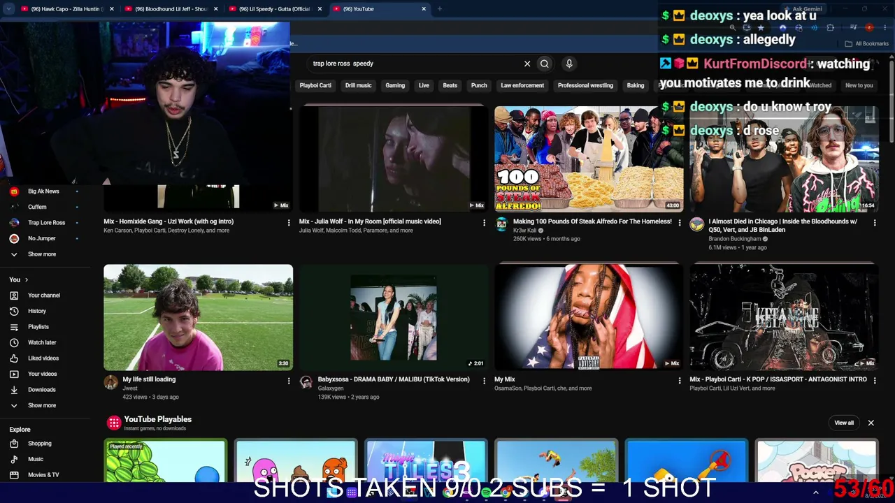The width and height of the screenshot is (895, 503).
Task: Click the search field containing 'trap lore ross speedy'
Action: 415,64
